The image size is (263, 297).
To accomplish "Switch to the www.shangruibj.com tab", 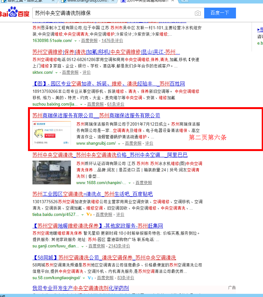I will coord(85,1).
